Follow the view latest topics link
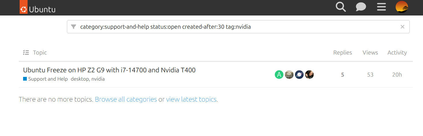Image resolution: width=423 pixels, height=136 pixels. click(191, 100)
